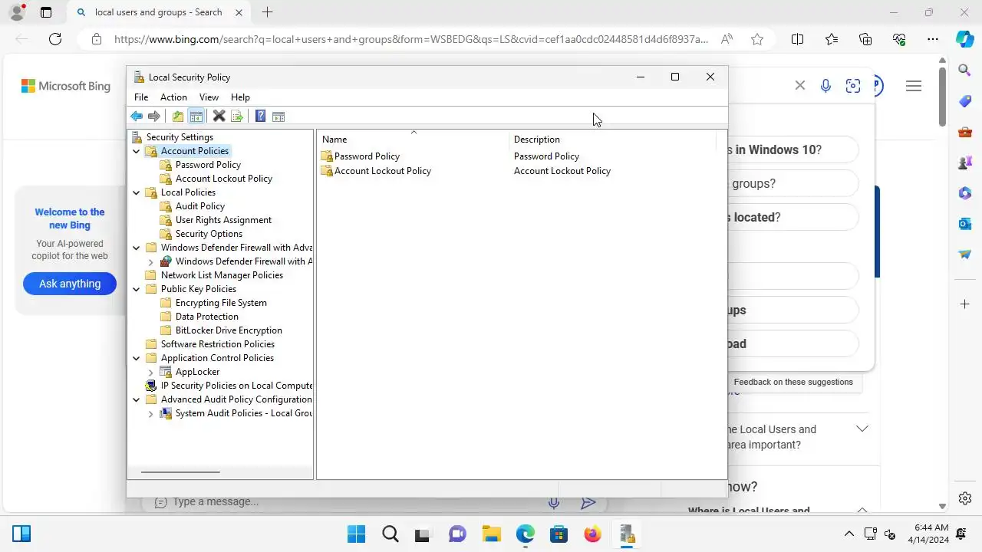Screen dimensions: 982x552
Task: Clear the Bing search box with X
Action: pyautogui.click(x=800, y=86)
